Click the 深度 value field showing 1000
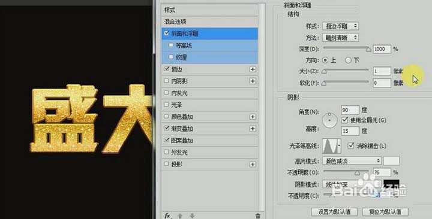 pyautogui.click(x=382, y=49)
